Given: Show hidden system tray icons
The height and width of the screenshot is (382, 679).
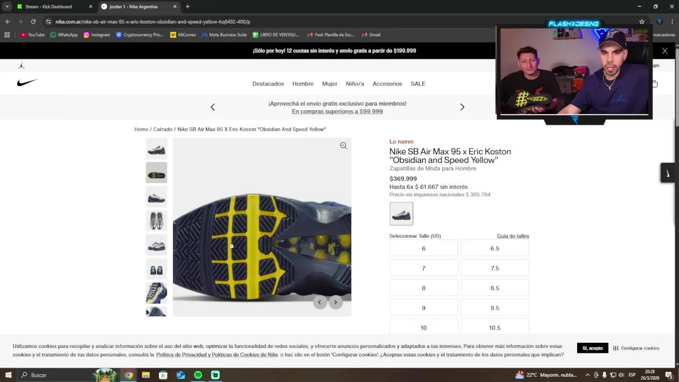Looking at the screenshot, I should pos(587,375).
